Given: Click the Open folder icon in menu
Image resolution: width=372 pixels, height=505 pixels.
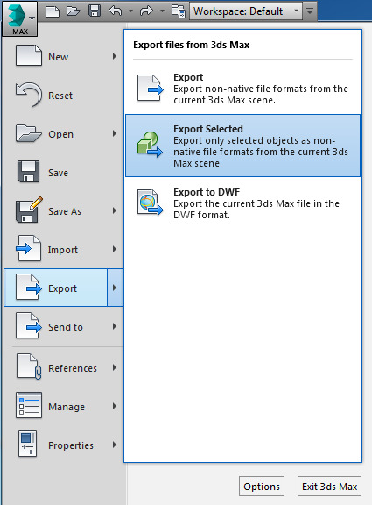Looking at the screenshot, I should pyautogui.click(x=29, y=133).
